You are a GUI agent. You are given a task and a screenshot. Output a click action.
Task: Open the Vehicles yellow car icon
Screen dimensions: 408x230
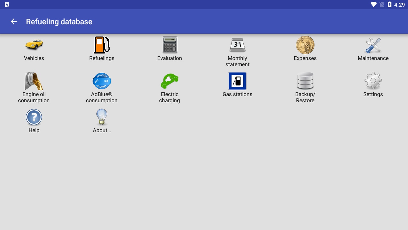pos(34,45)
